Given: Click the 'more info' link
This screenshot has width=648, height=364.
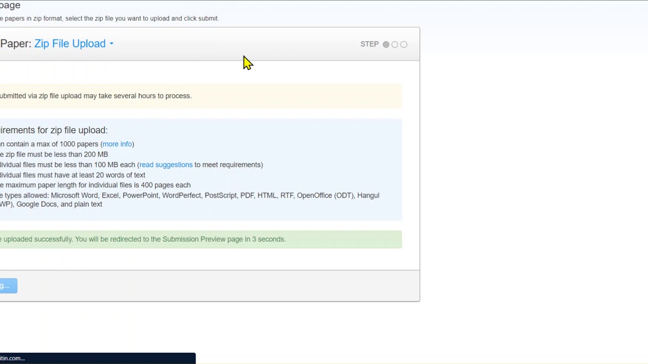Looking at the screenshot, I should pyautogui.click(x=117, y=144).
